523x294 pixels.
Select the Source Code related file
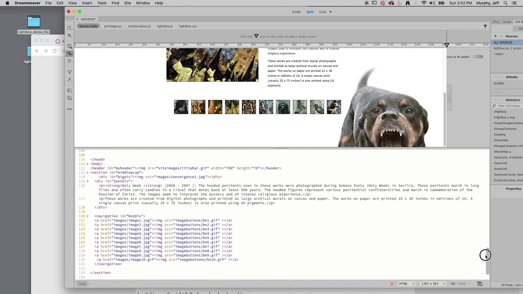(88, 26)
